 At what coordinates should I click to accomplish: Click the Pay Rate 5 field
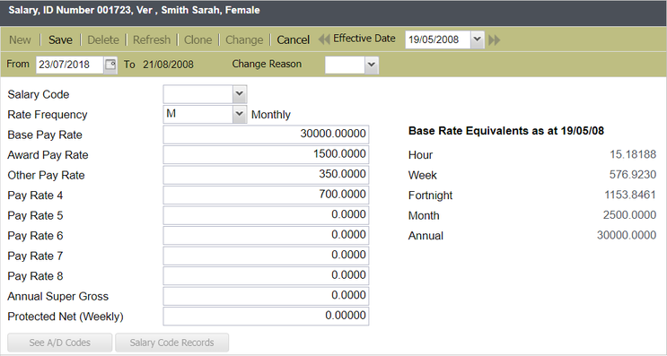[266, 215]
